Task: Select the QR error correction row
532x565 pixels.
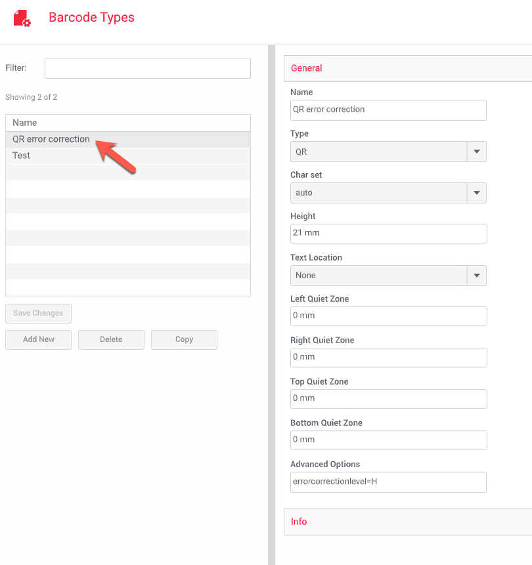Action: pyautogui.click(x=51, y=139)
